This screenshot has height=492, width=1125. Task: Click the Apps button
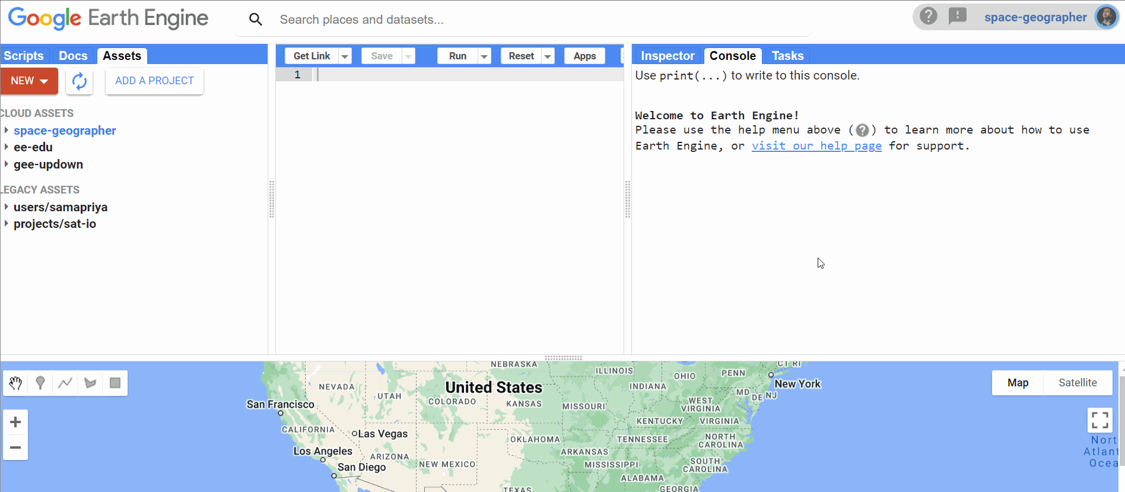[584, 56]
